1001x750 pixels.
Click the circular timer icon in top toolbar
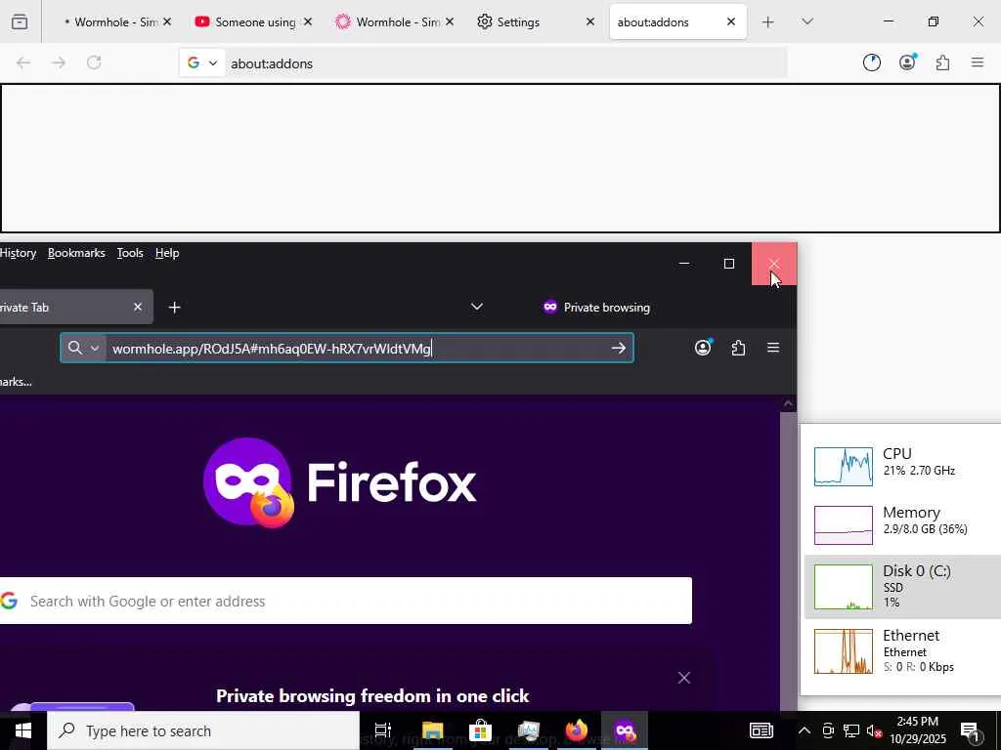[871, 62]
